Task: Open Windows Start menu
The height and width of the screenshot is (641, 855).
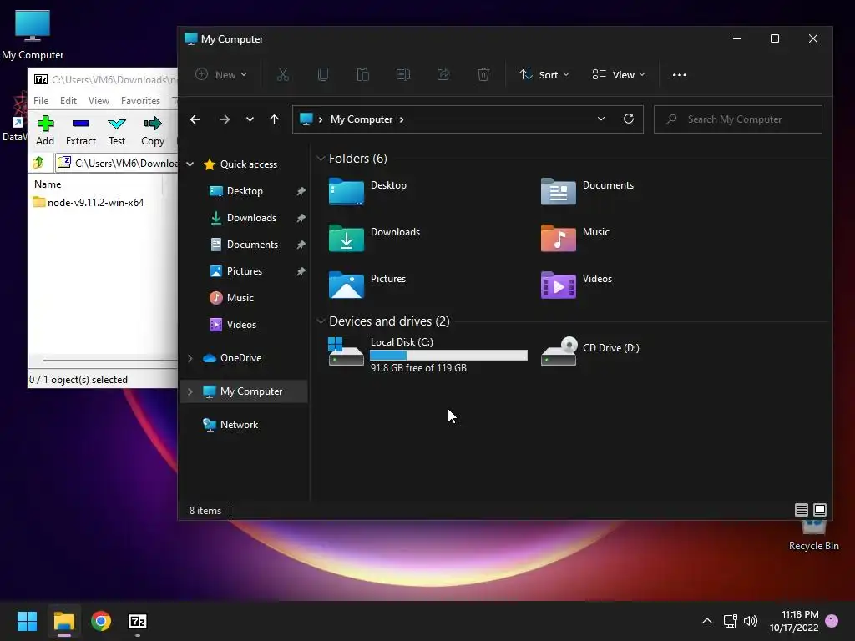Action: point(27,621)
